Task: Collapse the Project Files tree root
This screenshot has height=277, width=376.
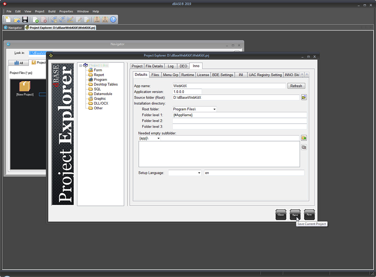Action: click(81, 65)
